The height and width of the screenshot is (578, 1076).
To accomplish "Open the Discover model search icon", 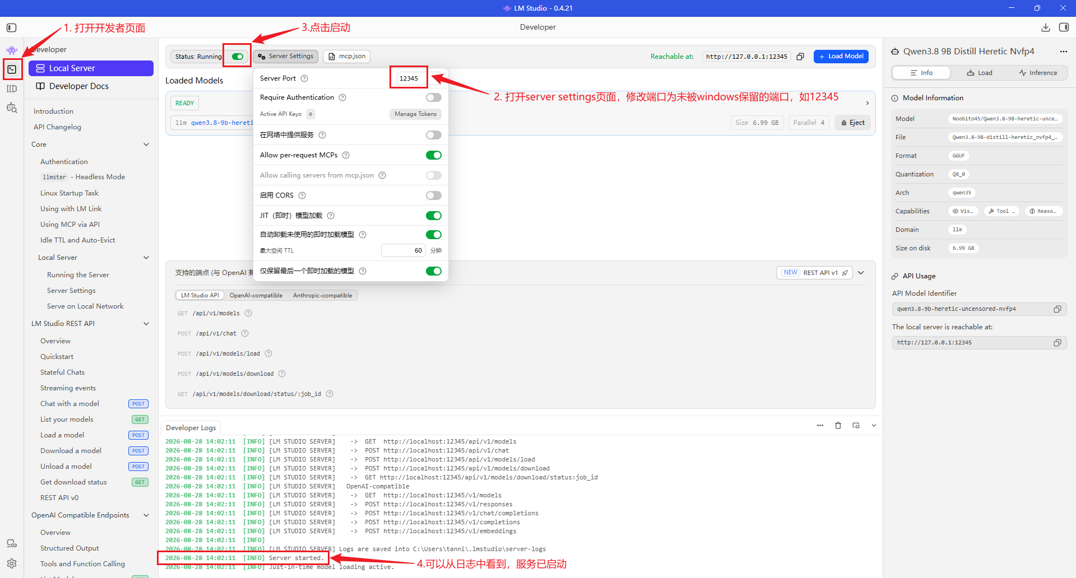I will tap(12, 108).
